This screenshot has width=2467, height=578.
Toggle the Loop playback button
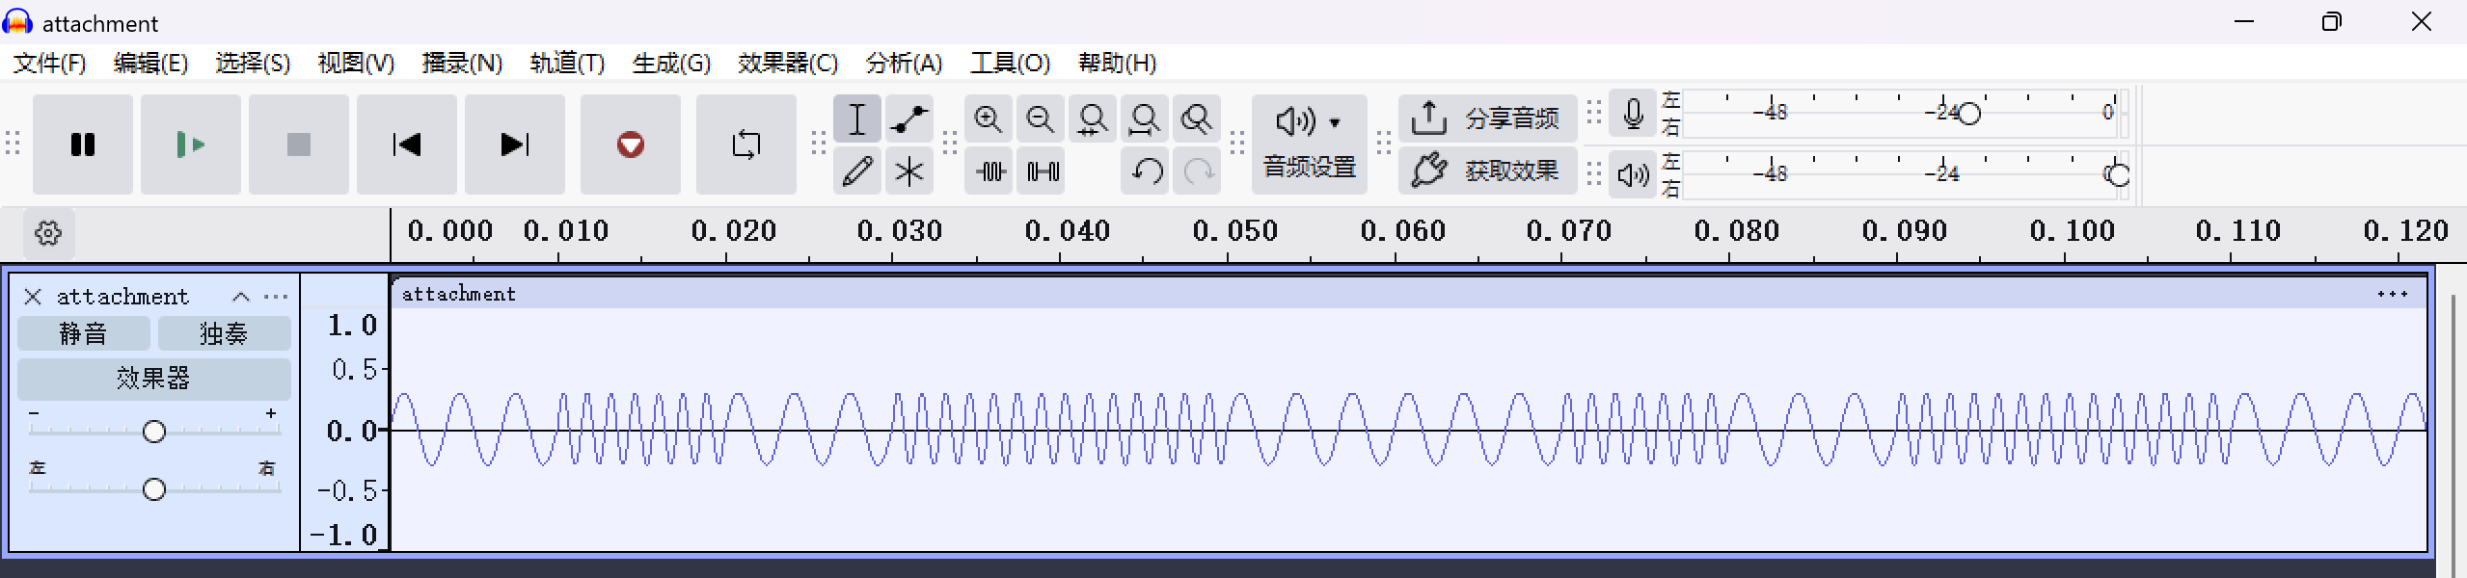click(x=746, y=144)
